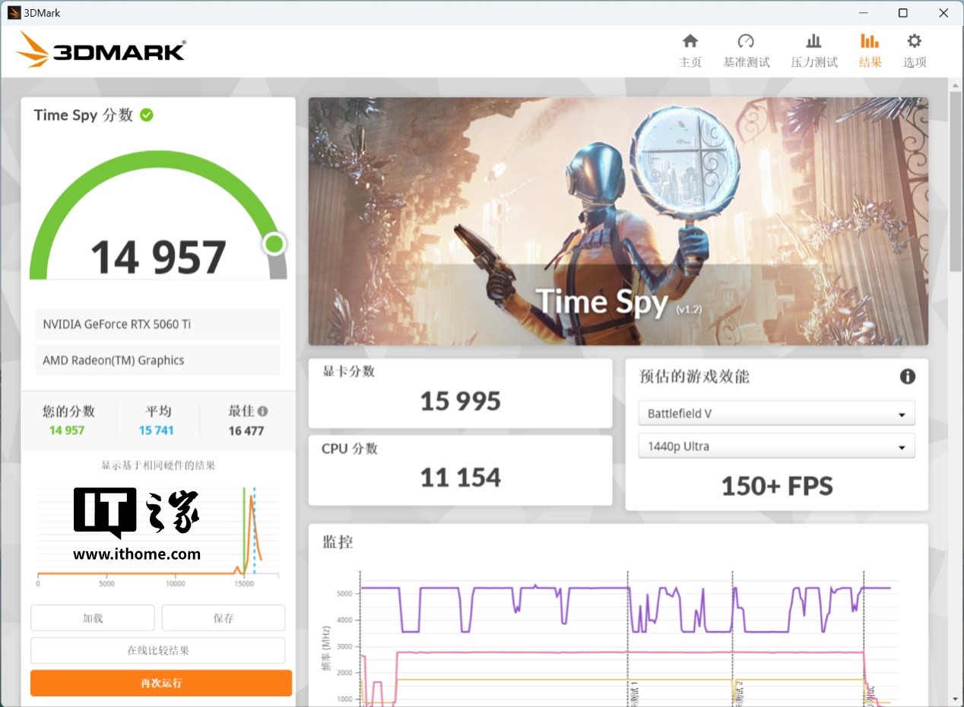Image resolution: width=964 pixels, height=707 pixels.
Task: Click the green knob on score gauge
Action: pos(274,244)
